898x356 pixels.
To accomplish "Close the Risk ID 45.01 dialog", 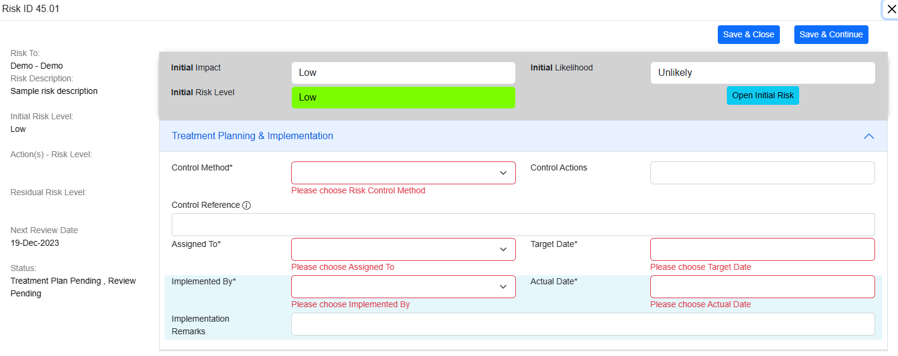I will [x=891, y=9].
